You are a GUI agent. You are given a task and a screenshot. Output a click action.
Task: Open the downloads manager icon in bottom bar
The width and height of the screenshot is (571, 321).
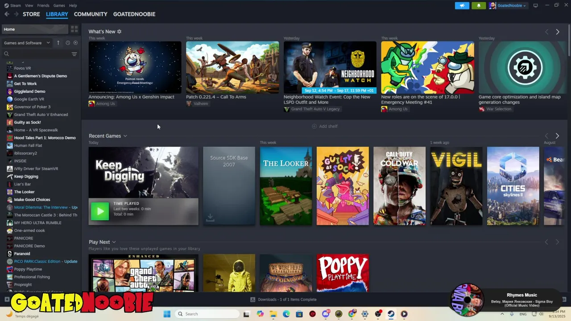click(x=252, y=300)
